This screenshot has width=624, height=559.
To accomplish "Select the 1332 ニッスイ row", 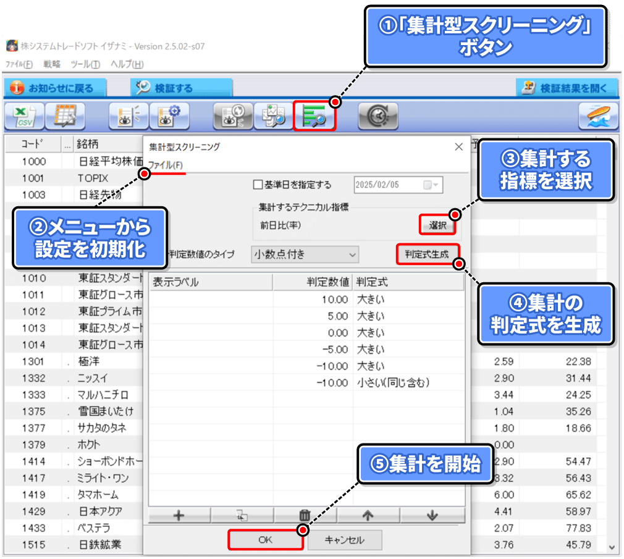I will coord(74,378).
